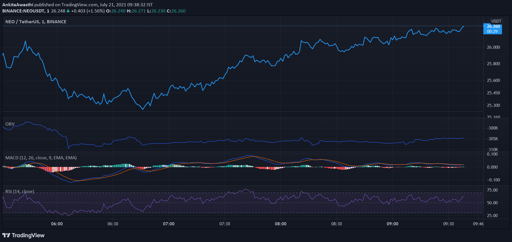512x242 pixels.
Task: Click the +0.403 (+1.56%) change value
Action: [x=88, y=11]
